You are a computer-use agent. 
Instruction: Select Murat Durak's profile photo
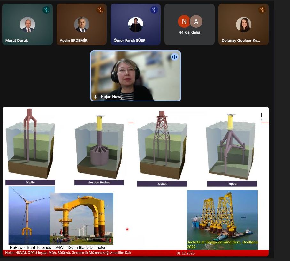click(27, 25)
